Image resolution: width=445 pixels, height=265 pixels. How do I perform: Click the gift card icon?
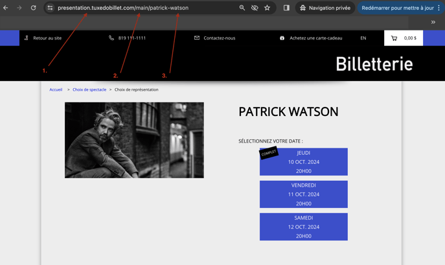(x=282, y=38)
